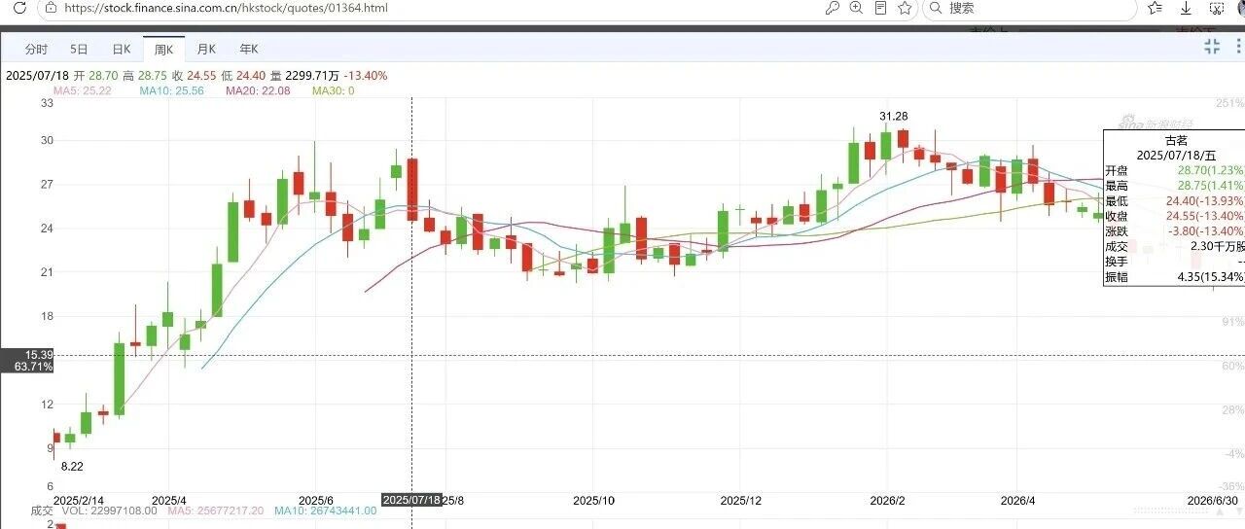
Task: Click the search magnifier icon beside 搜索
Action: tap(934, 8)
